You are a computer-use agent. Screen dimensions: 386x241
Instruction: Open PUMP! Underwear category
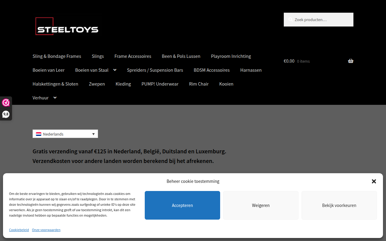(160, 84)
